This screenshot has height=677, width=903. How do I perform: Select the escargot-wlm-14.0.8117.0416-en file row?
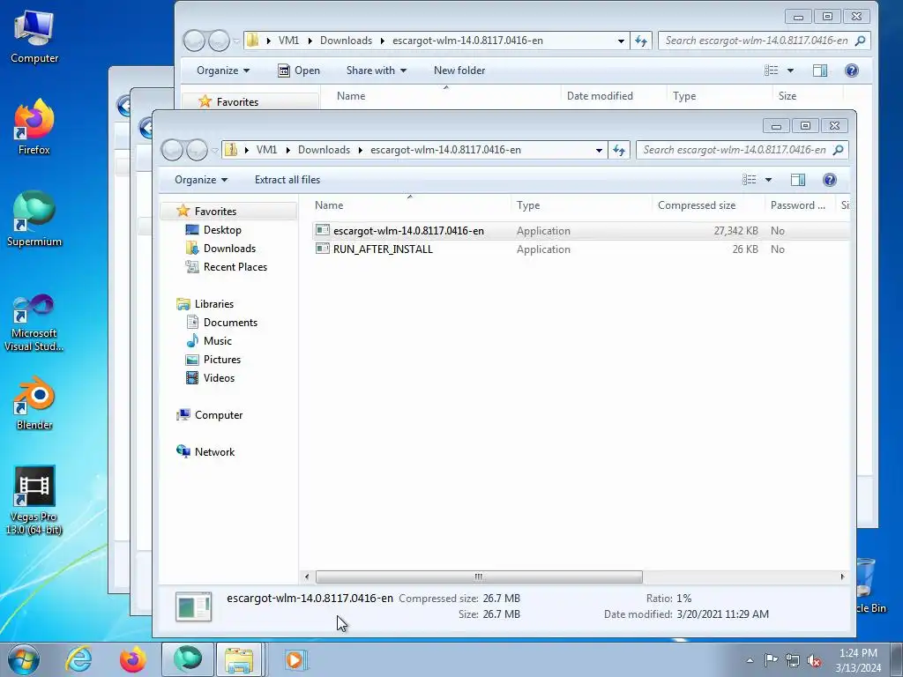pyautogui.click(x=580, y=230)
